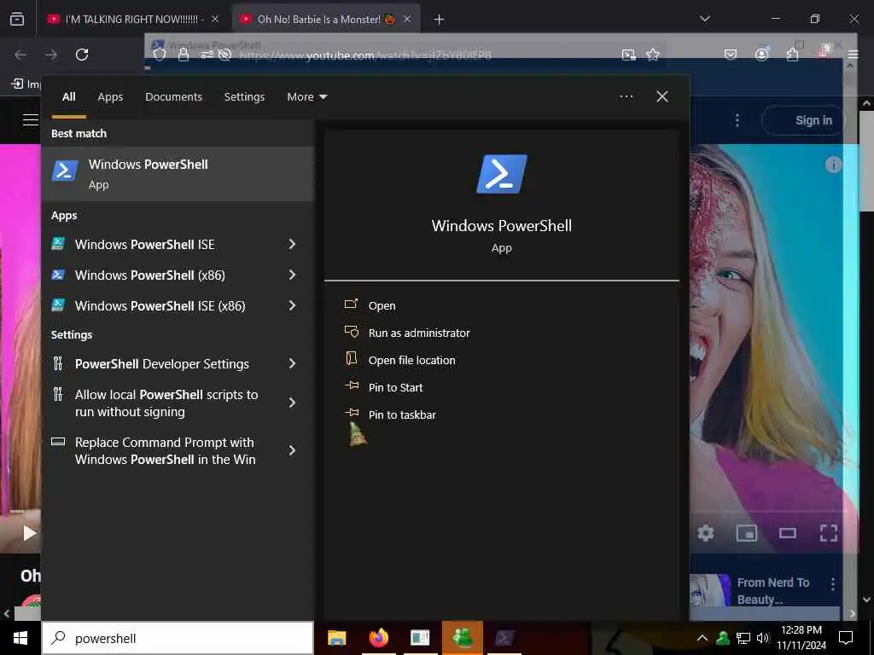
Task: Open the notification center icon
Action: point(846,638)
